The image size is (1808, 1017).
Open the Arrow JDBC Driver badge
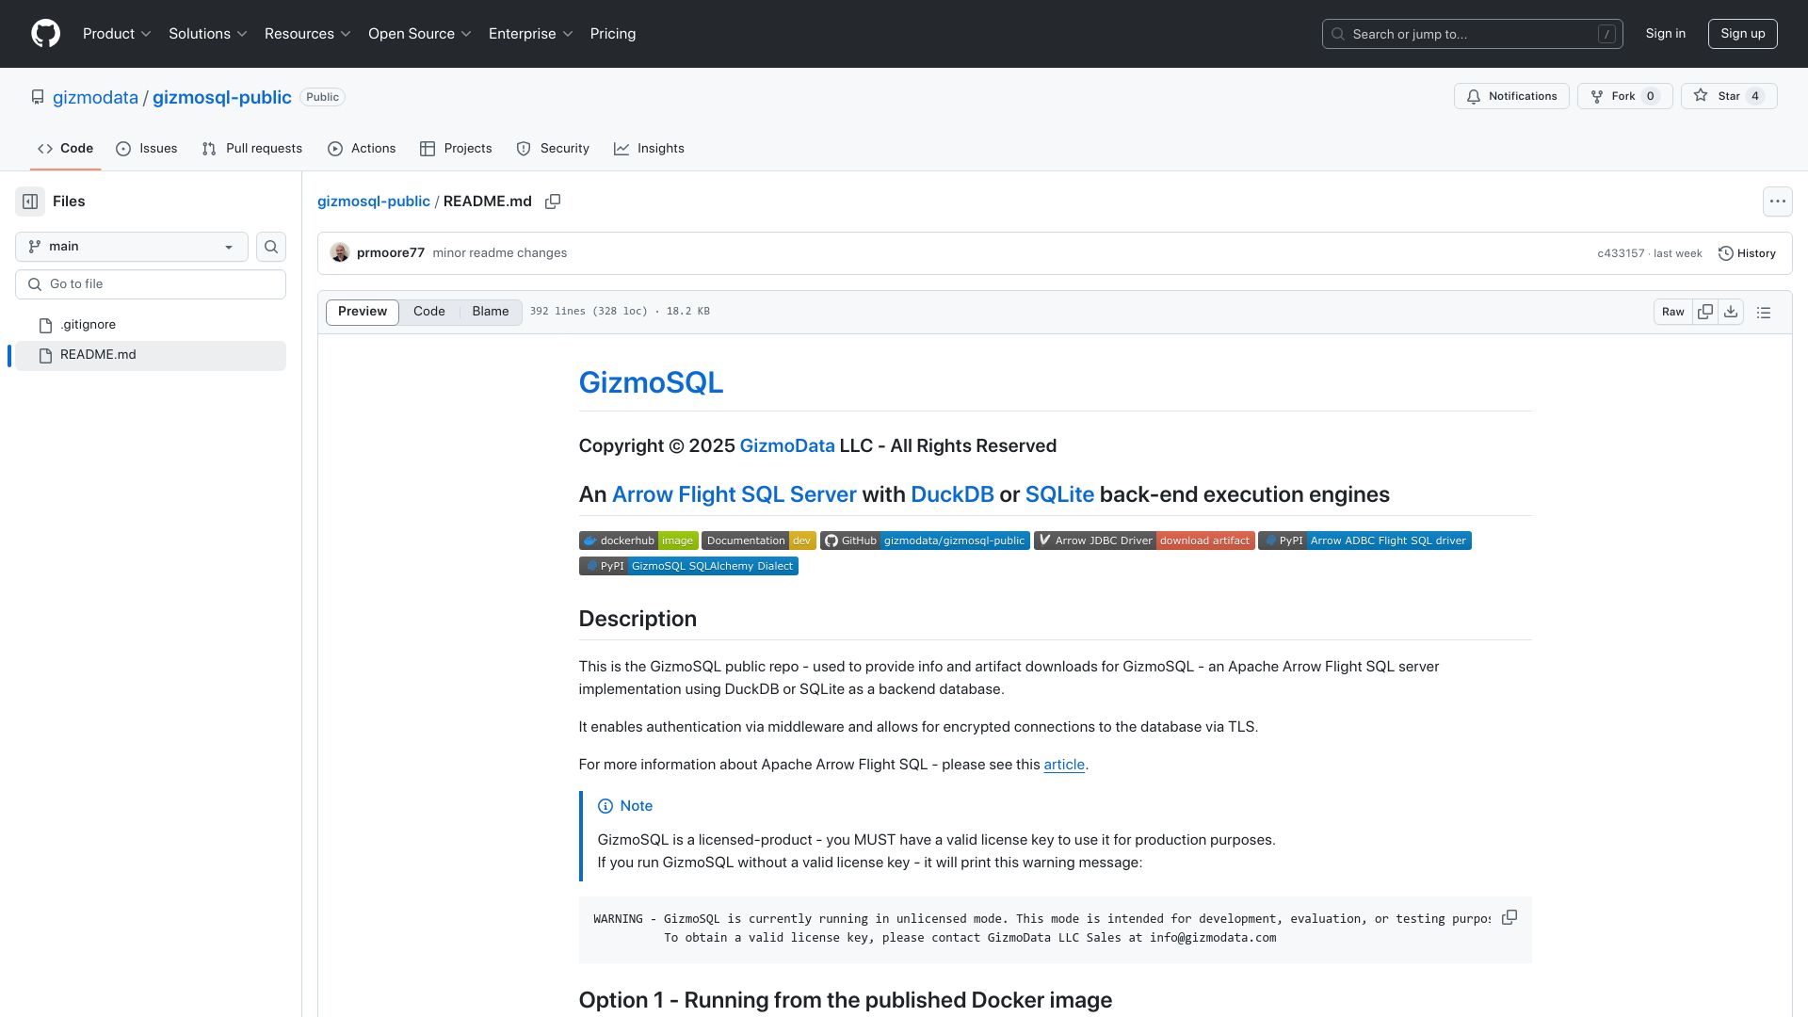[x=1144, y=541]
